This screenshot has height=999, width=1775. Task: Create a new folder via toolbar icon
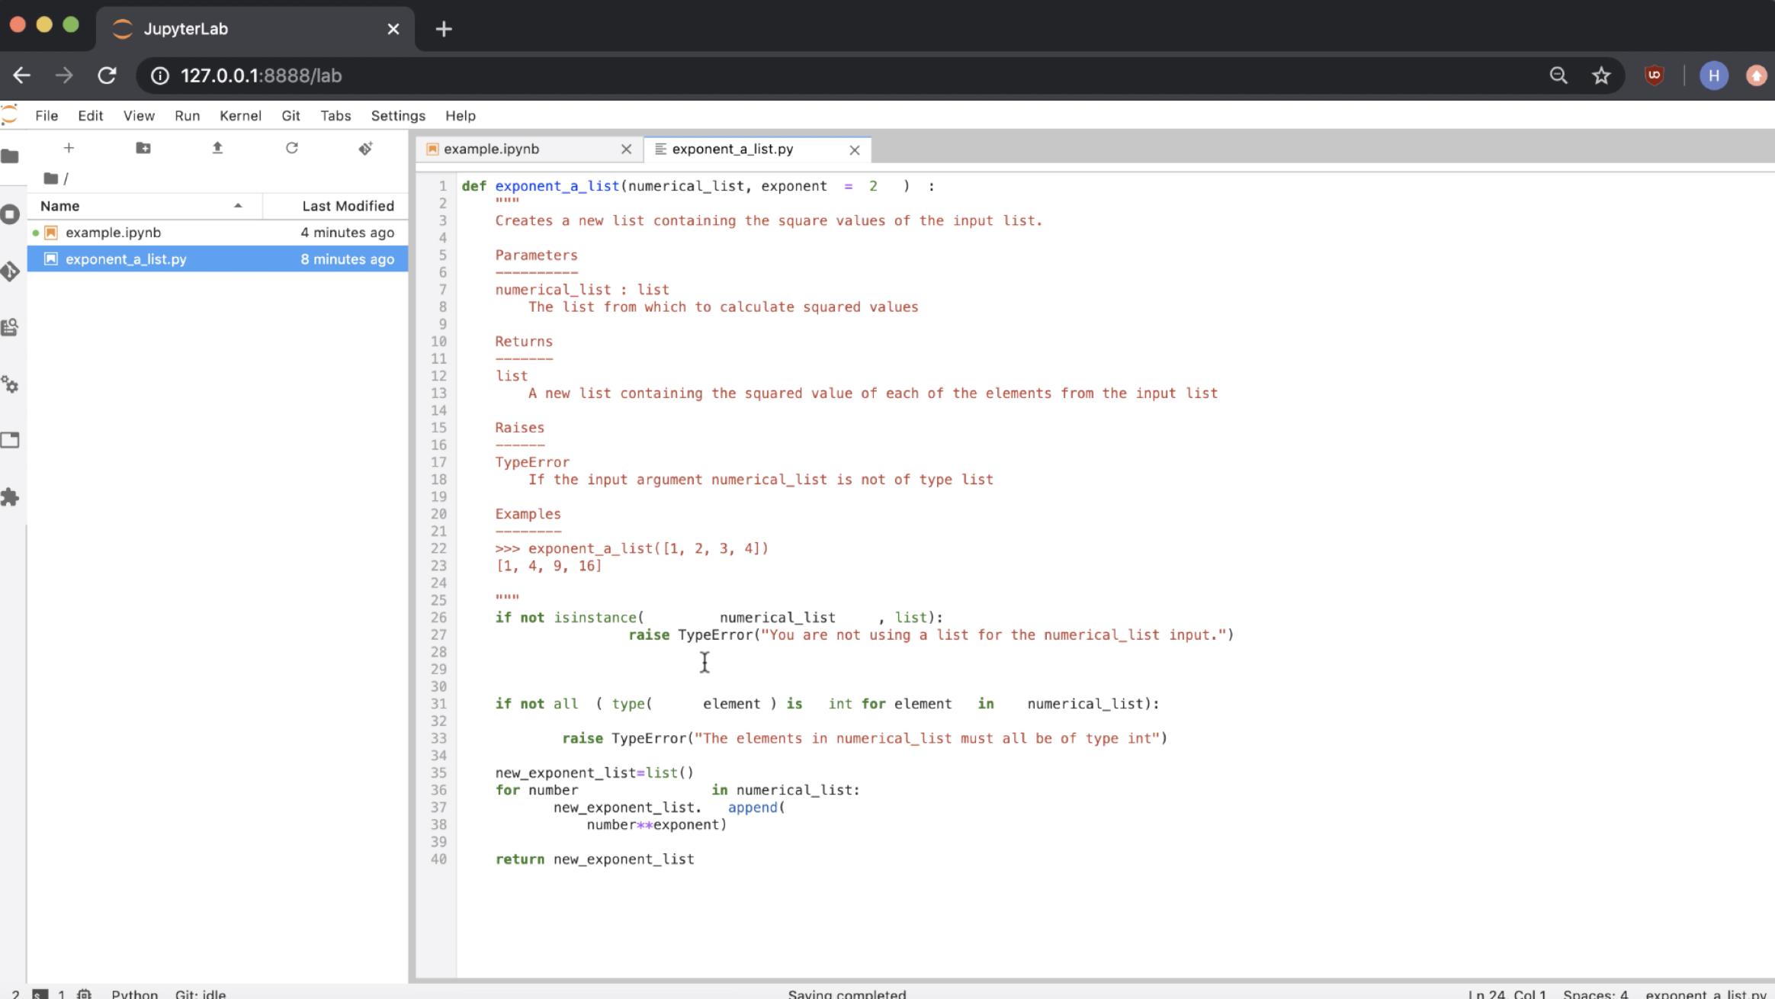[x=143, y=148]
